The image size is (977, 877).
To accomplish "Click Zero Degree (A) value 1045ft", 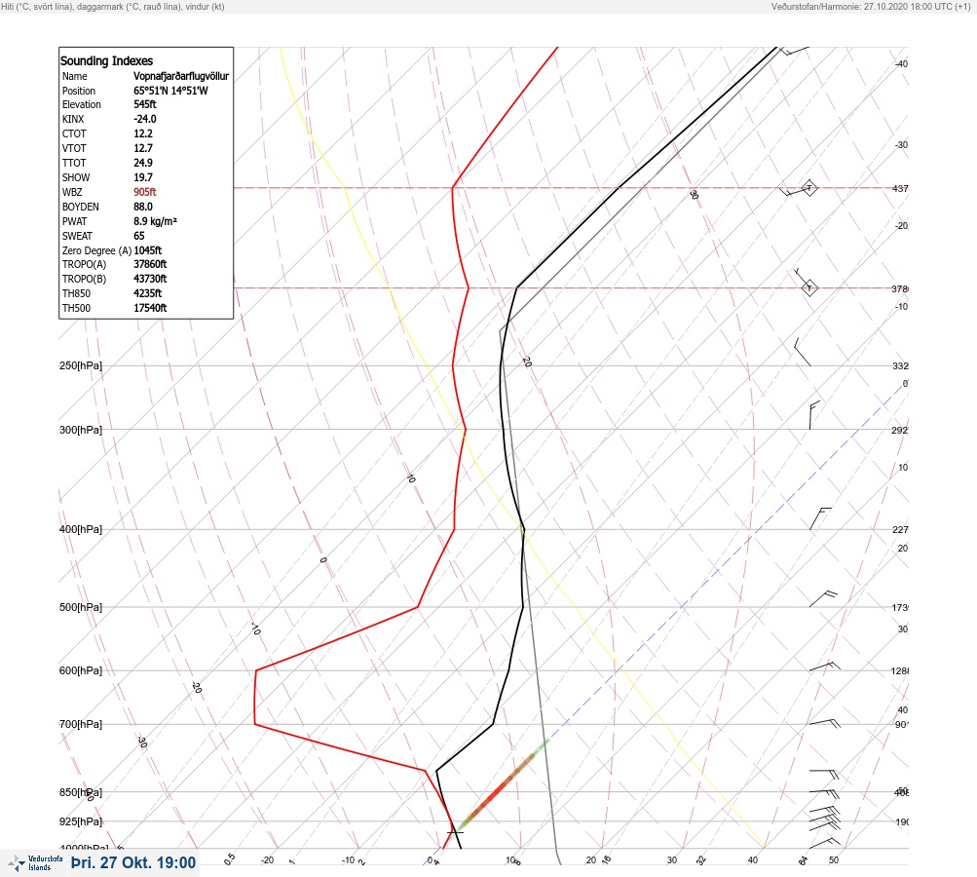I will pyautogui.click(x=148, y=250).
